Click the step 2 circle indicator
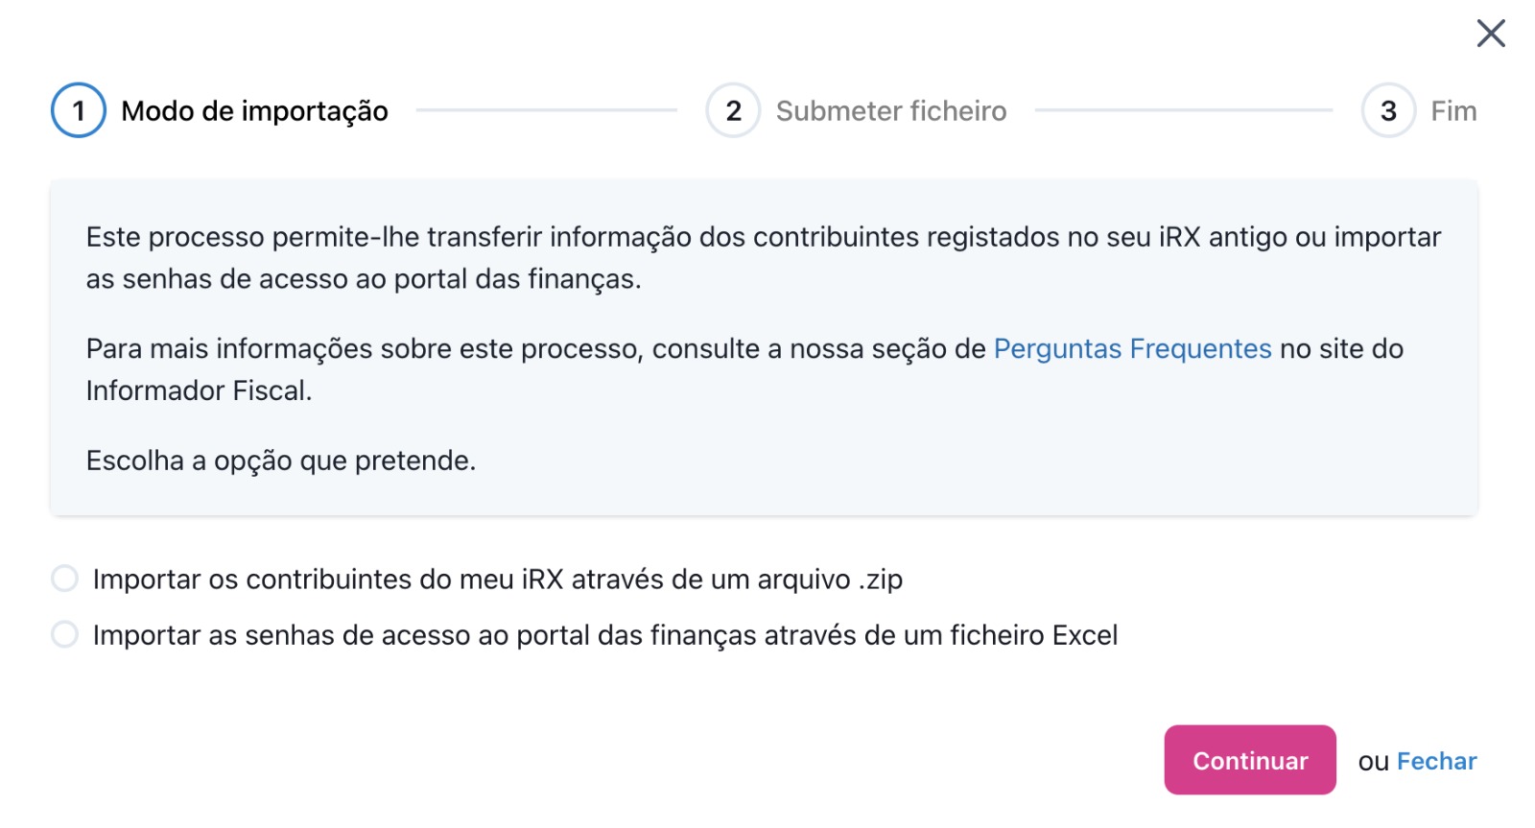 tap(733, 110)
